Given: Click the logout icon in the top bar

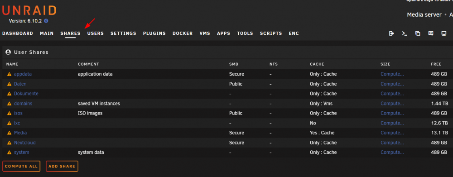Looking at the screenshot, I should click(391, 33).
